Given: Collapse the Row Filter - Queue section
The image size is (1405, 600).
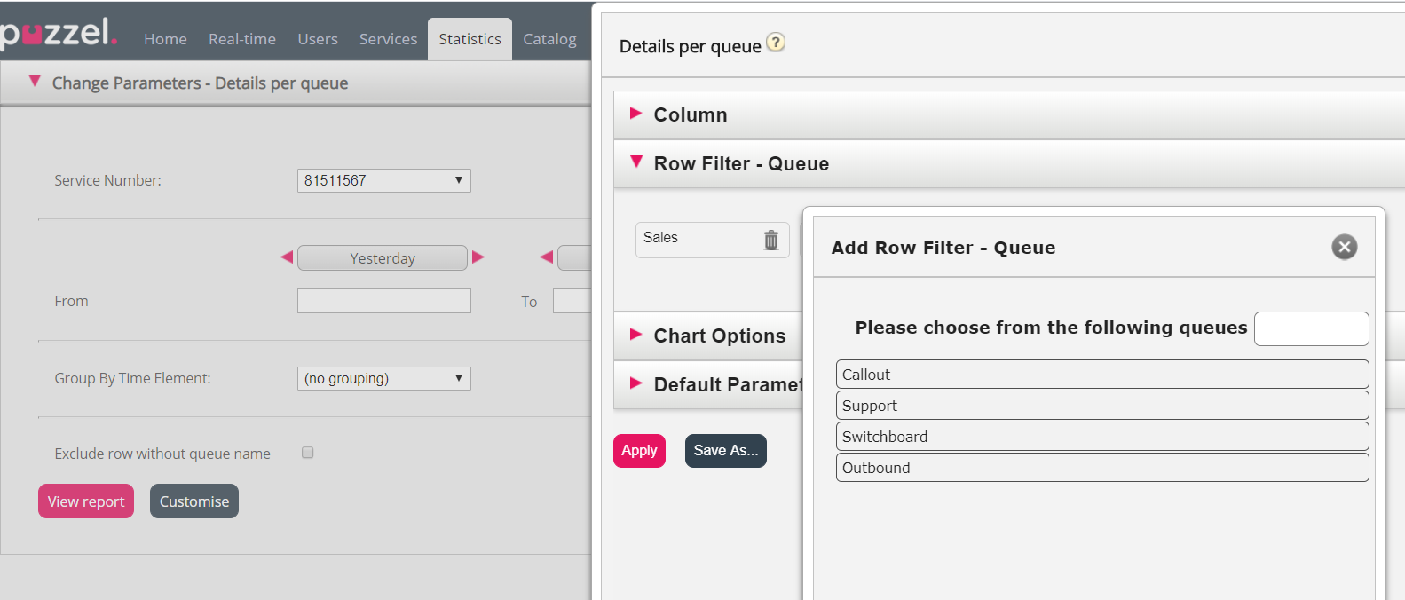Looking at the screenshot, I should click(x=635, y=162).
